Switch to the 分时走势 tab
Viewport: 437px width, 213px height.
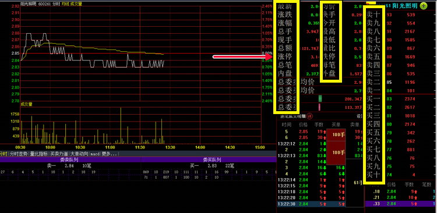tap(19, 154)
